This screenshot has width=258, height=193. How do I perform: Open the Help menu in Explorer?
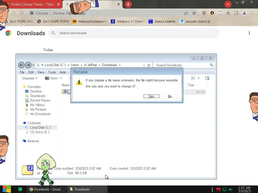pyautogui.click(x=62, y=72)
